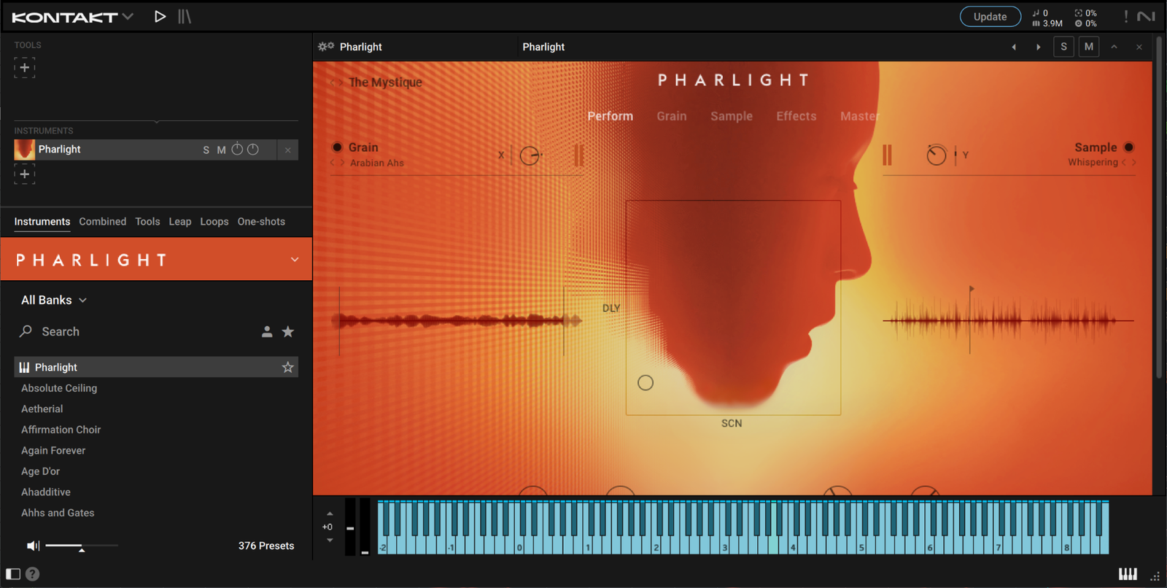The height and width of the screenshot is (588, 1167).
Task: Open the Master page tab
Action: point(860,116)
